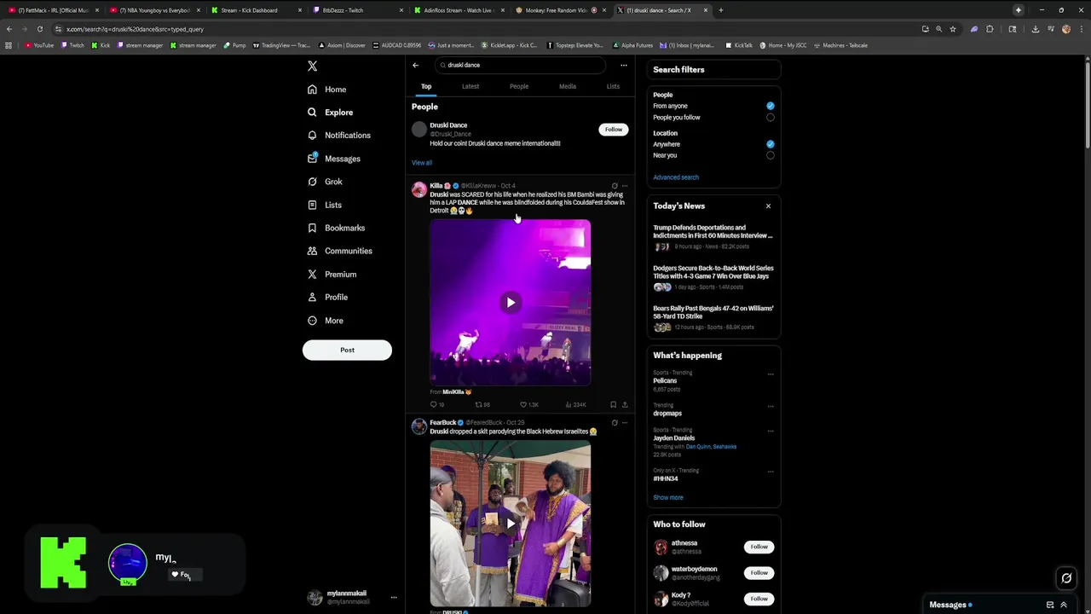Viewport: 1091px width, 614px height.
Task: Select the Top search tab
Action: pos(426,86)
